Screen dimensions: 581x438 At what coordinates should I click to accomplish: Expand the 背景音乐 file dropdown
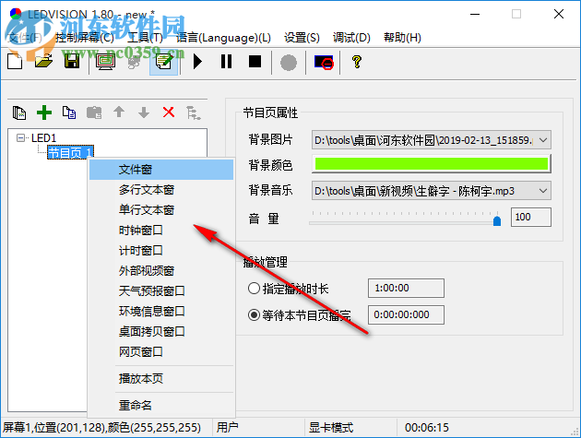543,191
